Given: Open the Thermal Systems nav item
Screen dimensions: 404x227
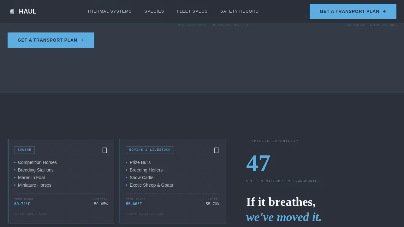Looking at the screenshot, I should tap(110, 11).
